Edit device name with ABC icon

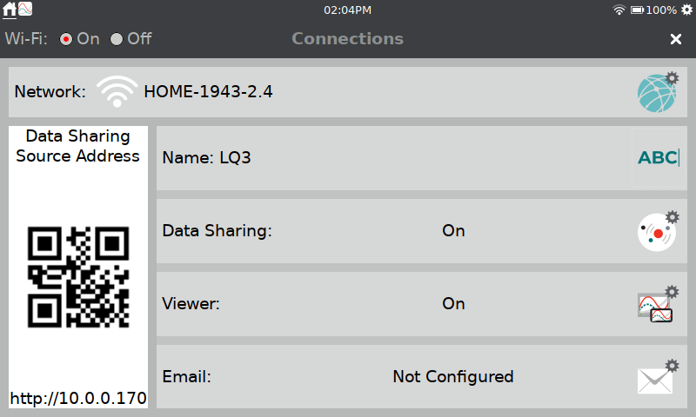coord(659,158)
